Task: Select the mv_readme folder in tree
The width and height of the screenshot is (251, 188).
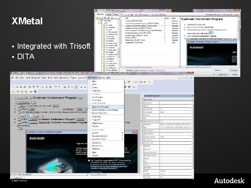Action: point(110,52)
